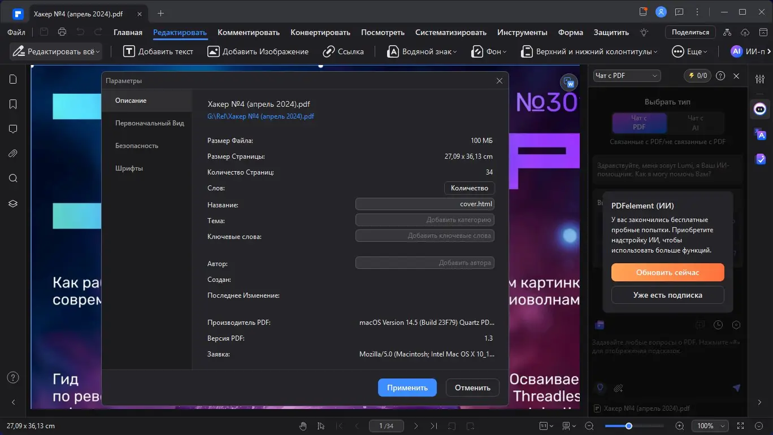The height and width of the screenshot is (435, 773).
Task: Go to the next page arrow
Action: point(416,426)
